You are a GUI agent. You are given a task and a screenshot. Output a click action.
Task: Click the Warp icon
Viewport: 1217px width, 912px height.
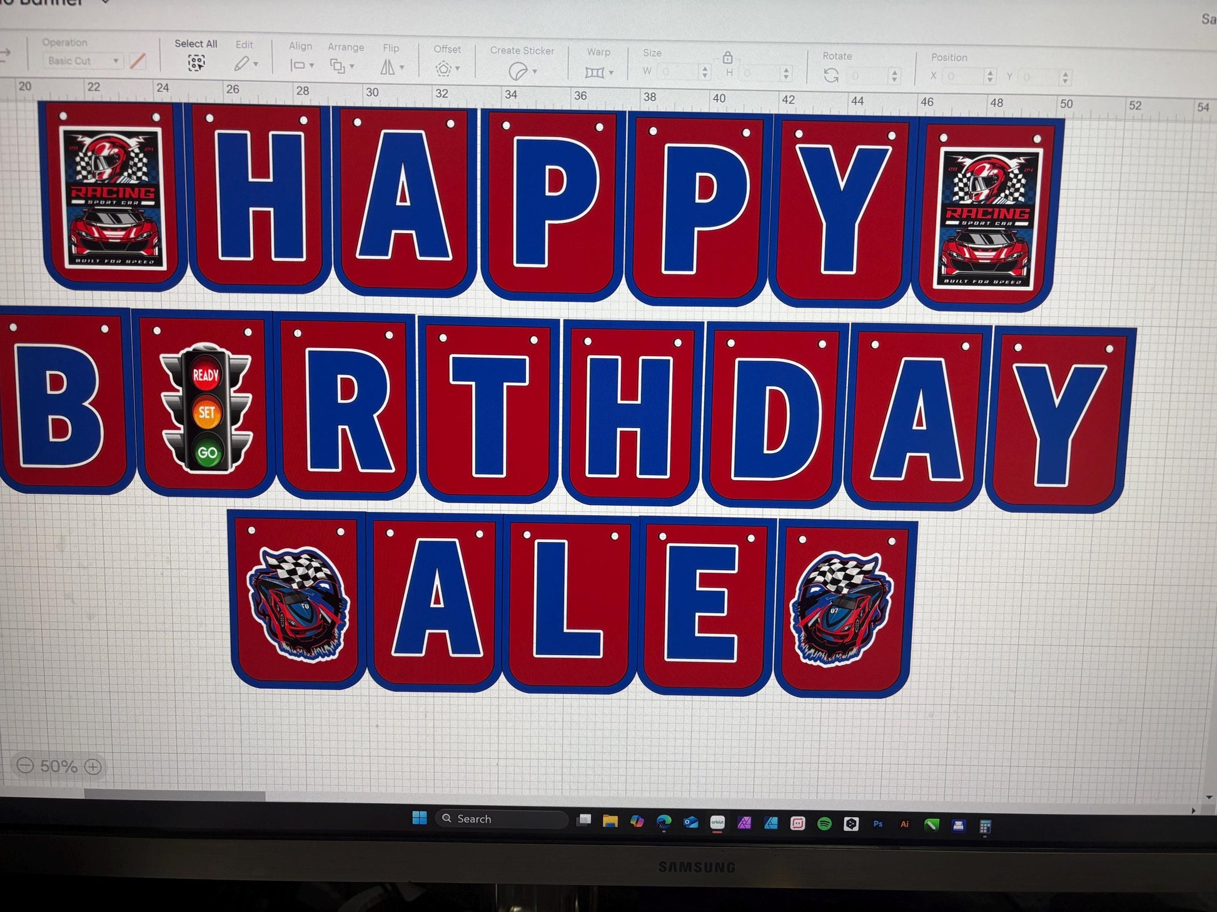(x=594, y=73)
